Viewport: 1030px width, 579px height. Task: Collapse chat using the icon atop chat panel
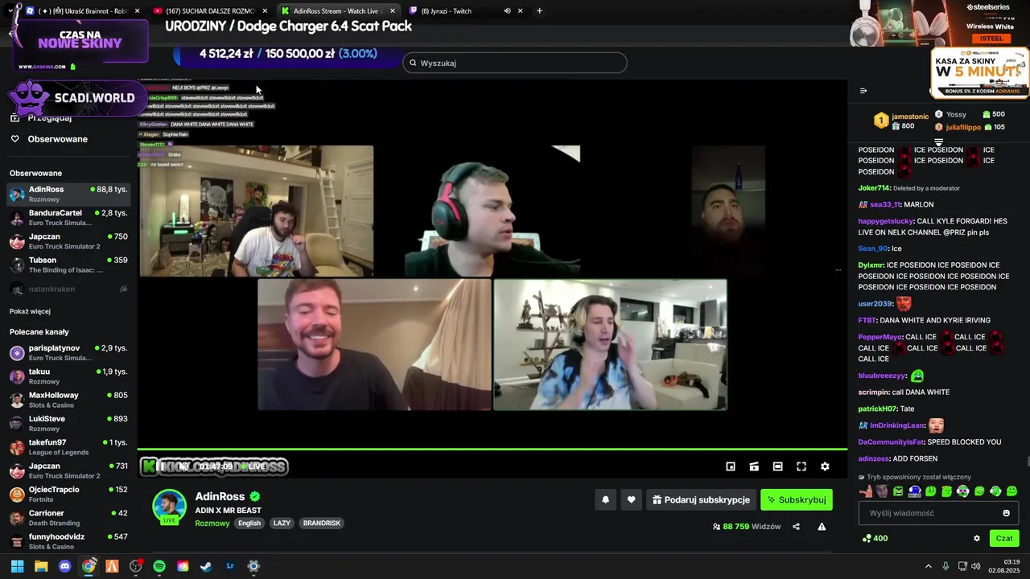pos(863,91)
